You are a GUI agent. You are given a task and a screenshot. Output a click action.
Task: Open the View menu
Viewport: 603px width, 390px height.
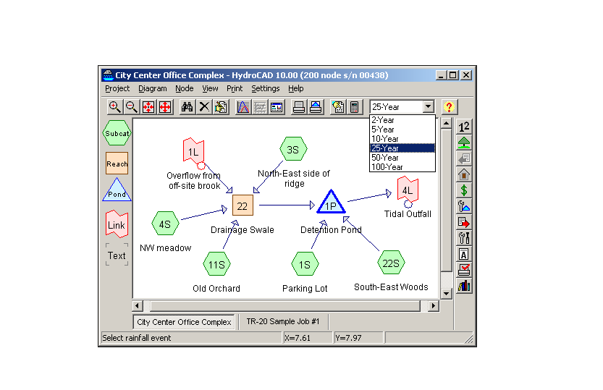point(210,89)
